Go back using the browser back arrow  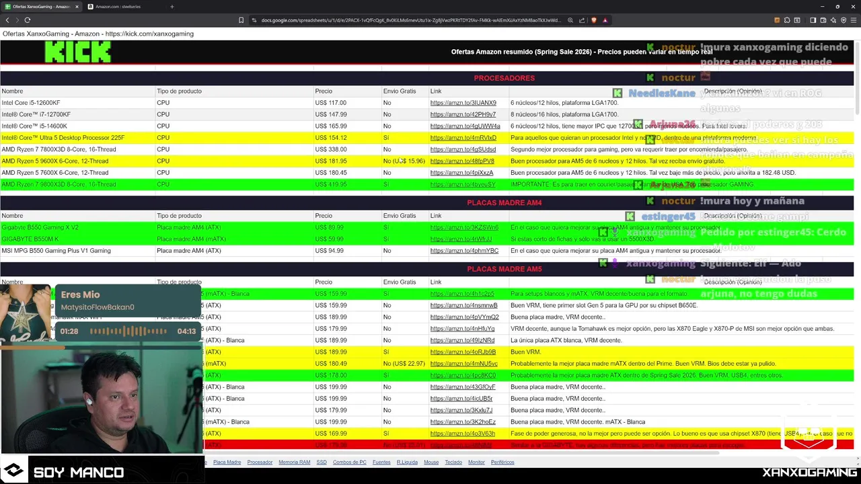pyautogui.click(x=7, y=20)
